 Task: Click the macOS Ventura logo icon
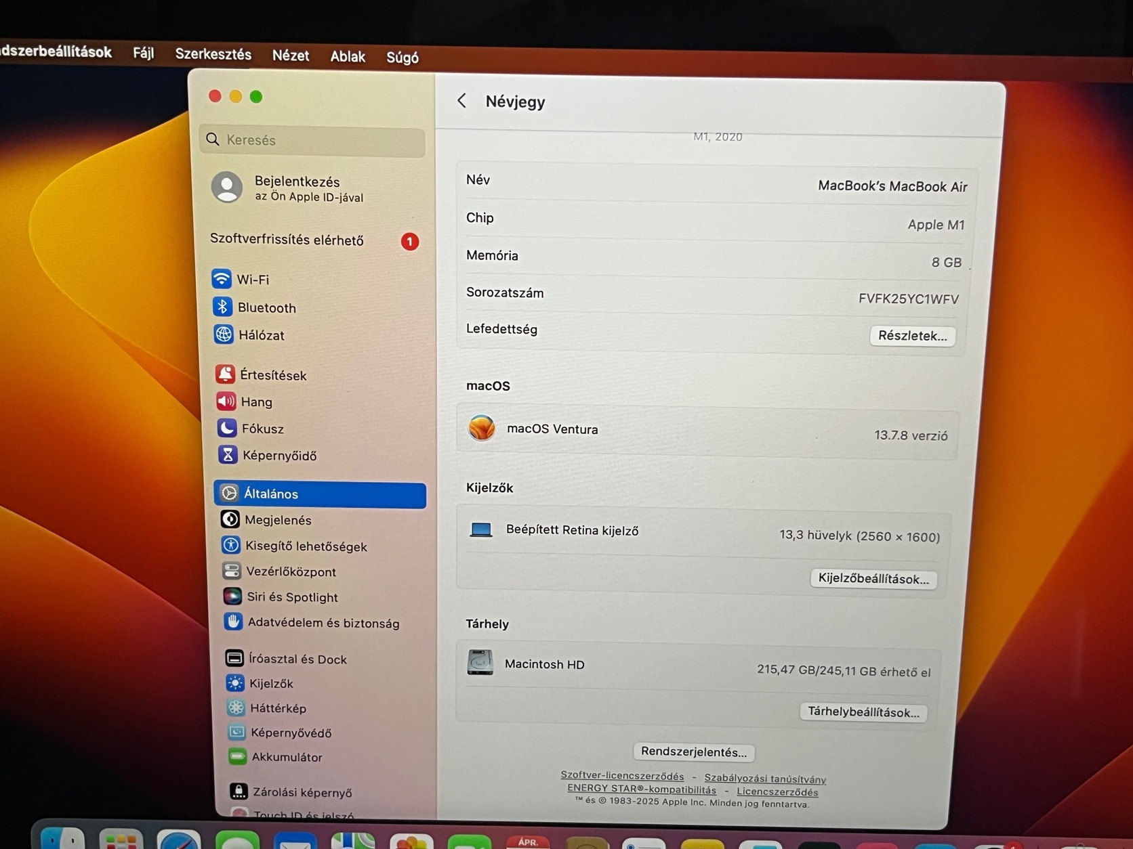482,428
